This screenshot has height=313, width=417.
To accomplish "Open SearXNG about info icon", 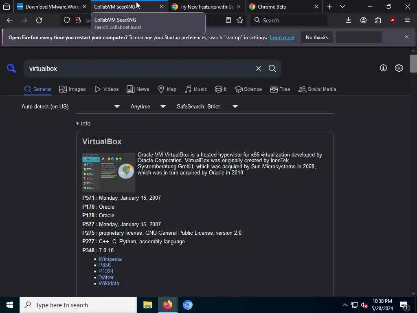I will click(383, 68).
